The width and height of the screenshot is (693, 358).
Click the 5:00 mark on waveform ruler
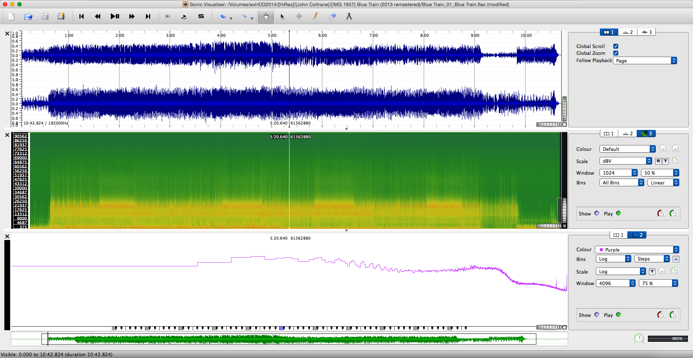click(x=272, y=35)
